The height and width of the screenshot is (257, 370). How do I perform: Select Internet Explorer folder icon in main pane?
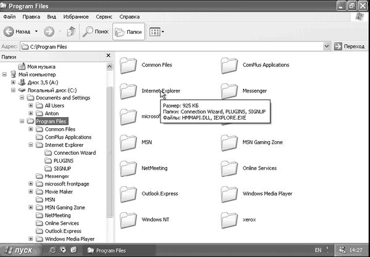pyautogui.click(x=128, y=91)
